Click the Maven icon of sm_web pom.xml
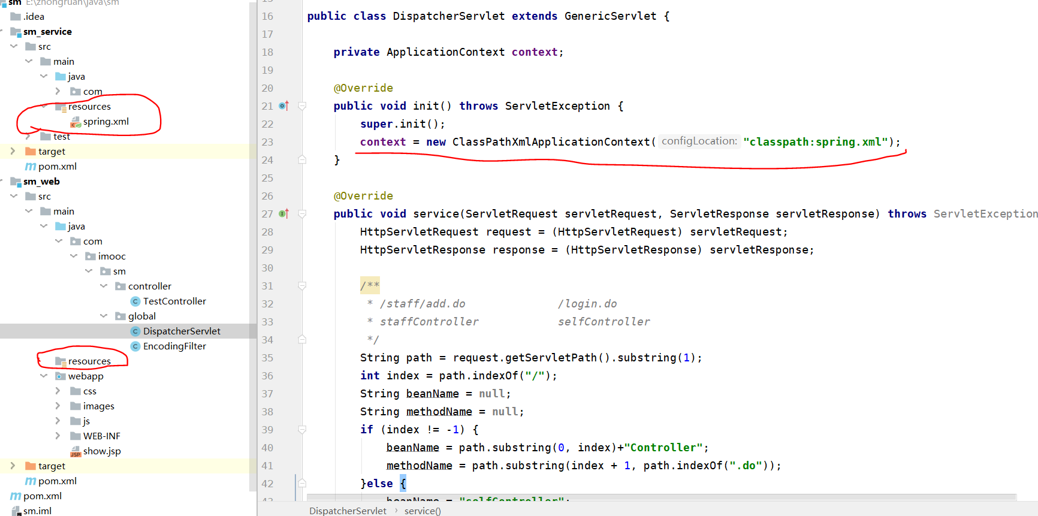This screenshot has width=1038, height=516. coord(31,481)
